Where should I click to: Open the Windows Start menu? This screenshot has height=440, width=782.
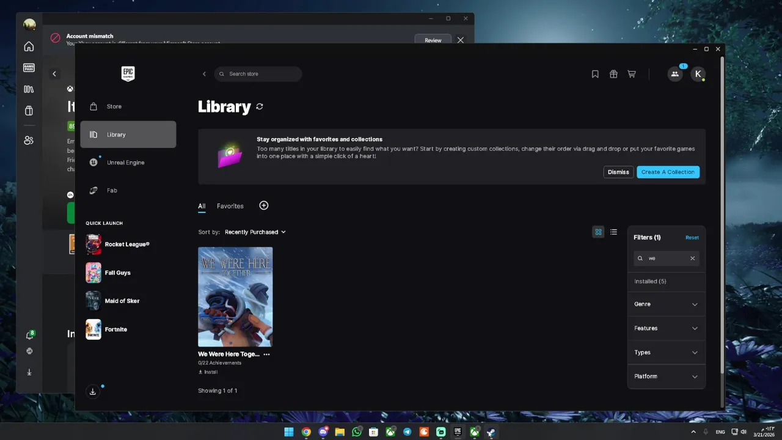pos(289,432)
